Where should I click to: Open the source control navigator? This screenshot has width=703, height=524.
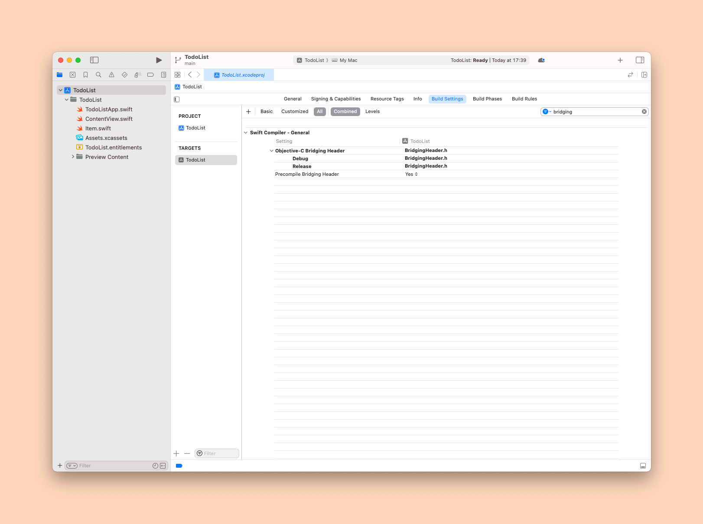point(73,75)
